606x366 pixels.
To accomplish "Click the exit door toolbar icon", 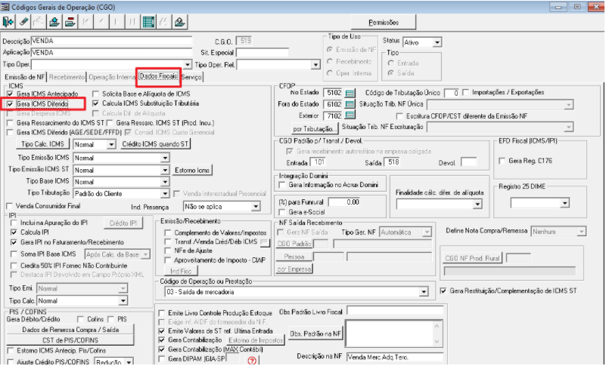I will [8, 22].
